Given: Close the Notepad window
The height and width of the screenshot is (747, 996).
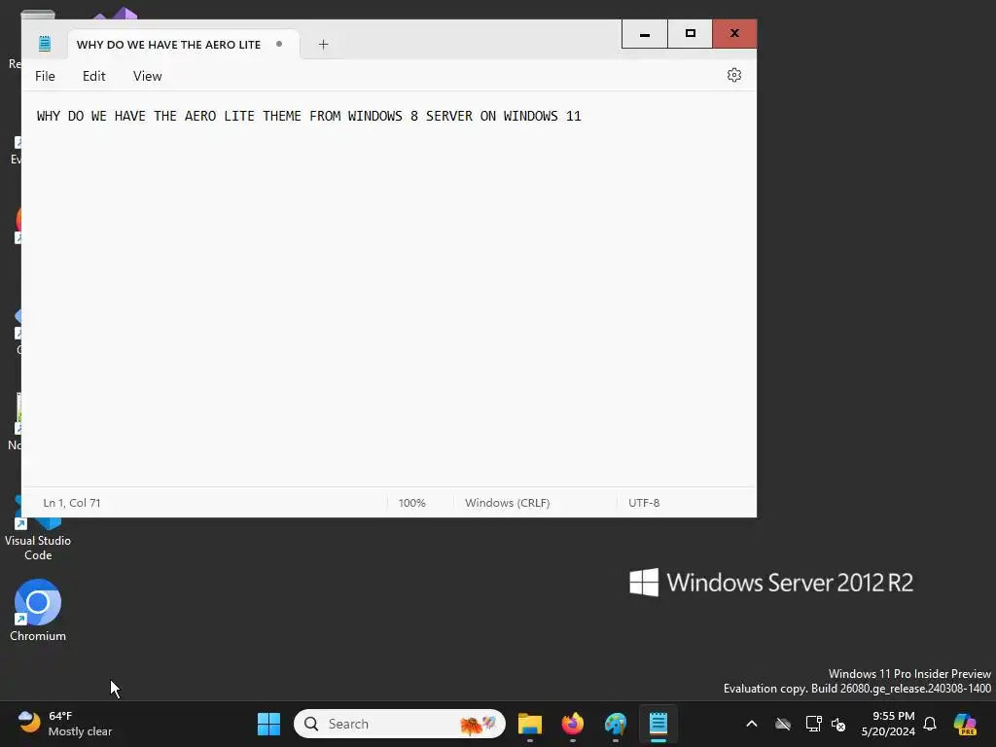Looking at the screenshot, I should (734, 34).
